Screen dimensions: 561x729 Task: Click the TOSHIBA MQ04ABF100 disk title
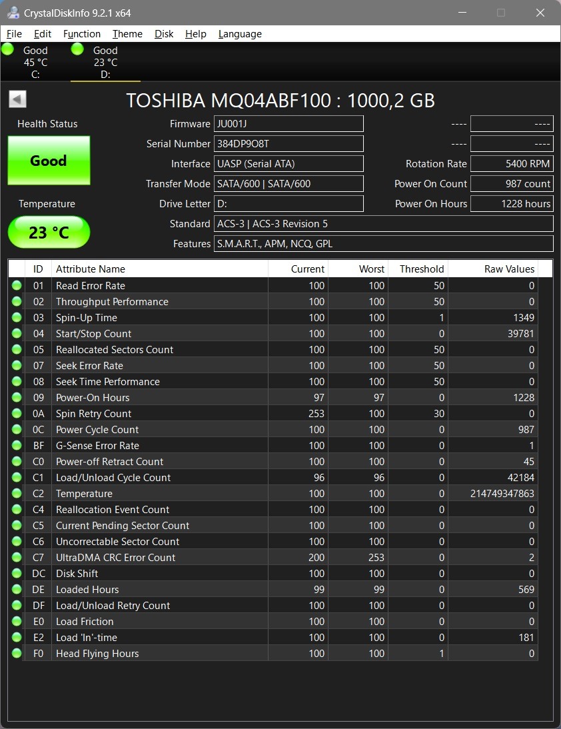(280, 101)
